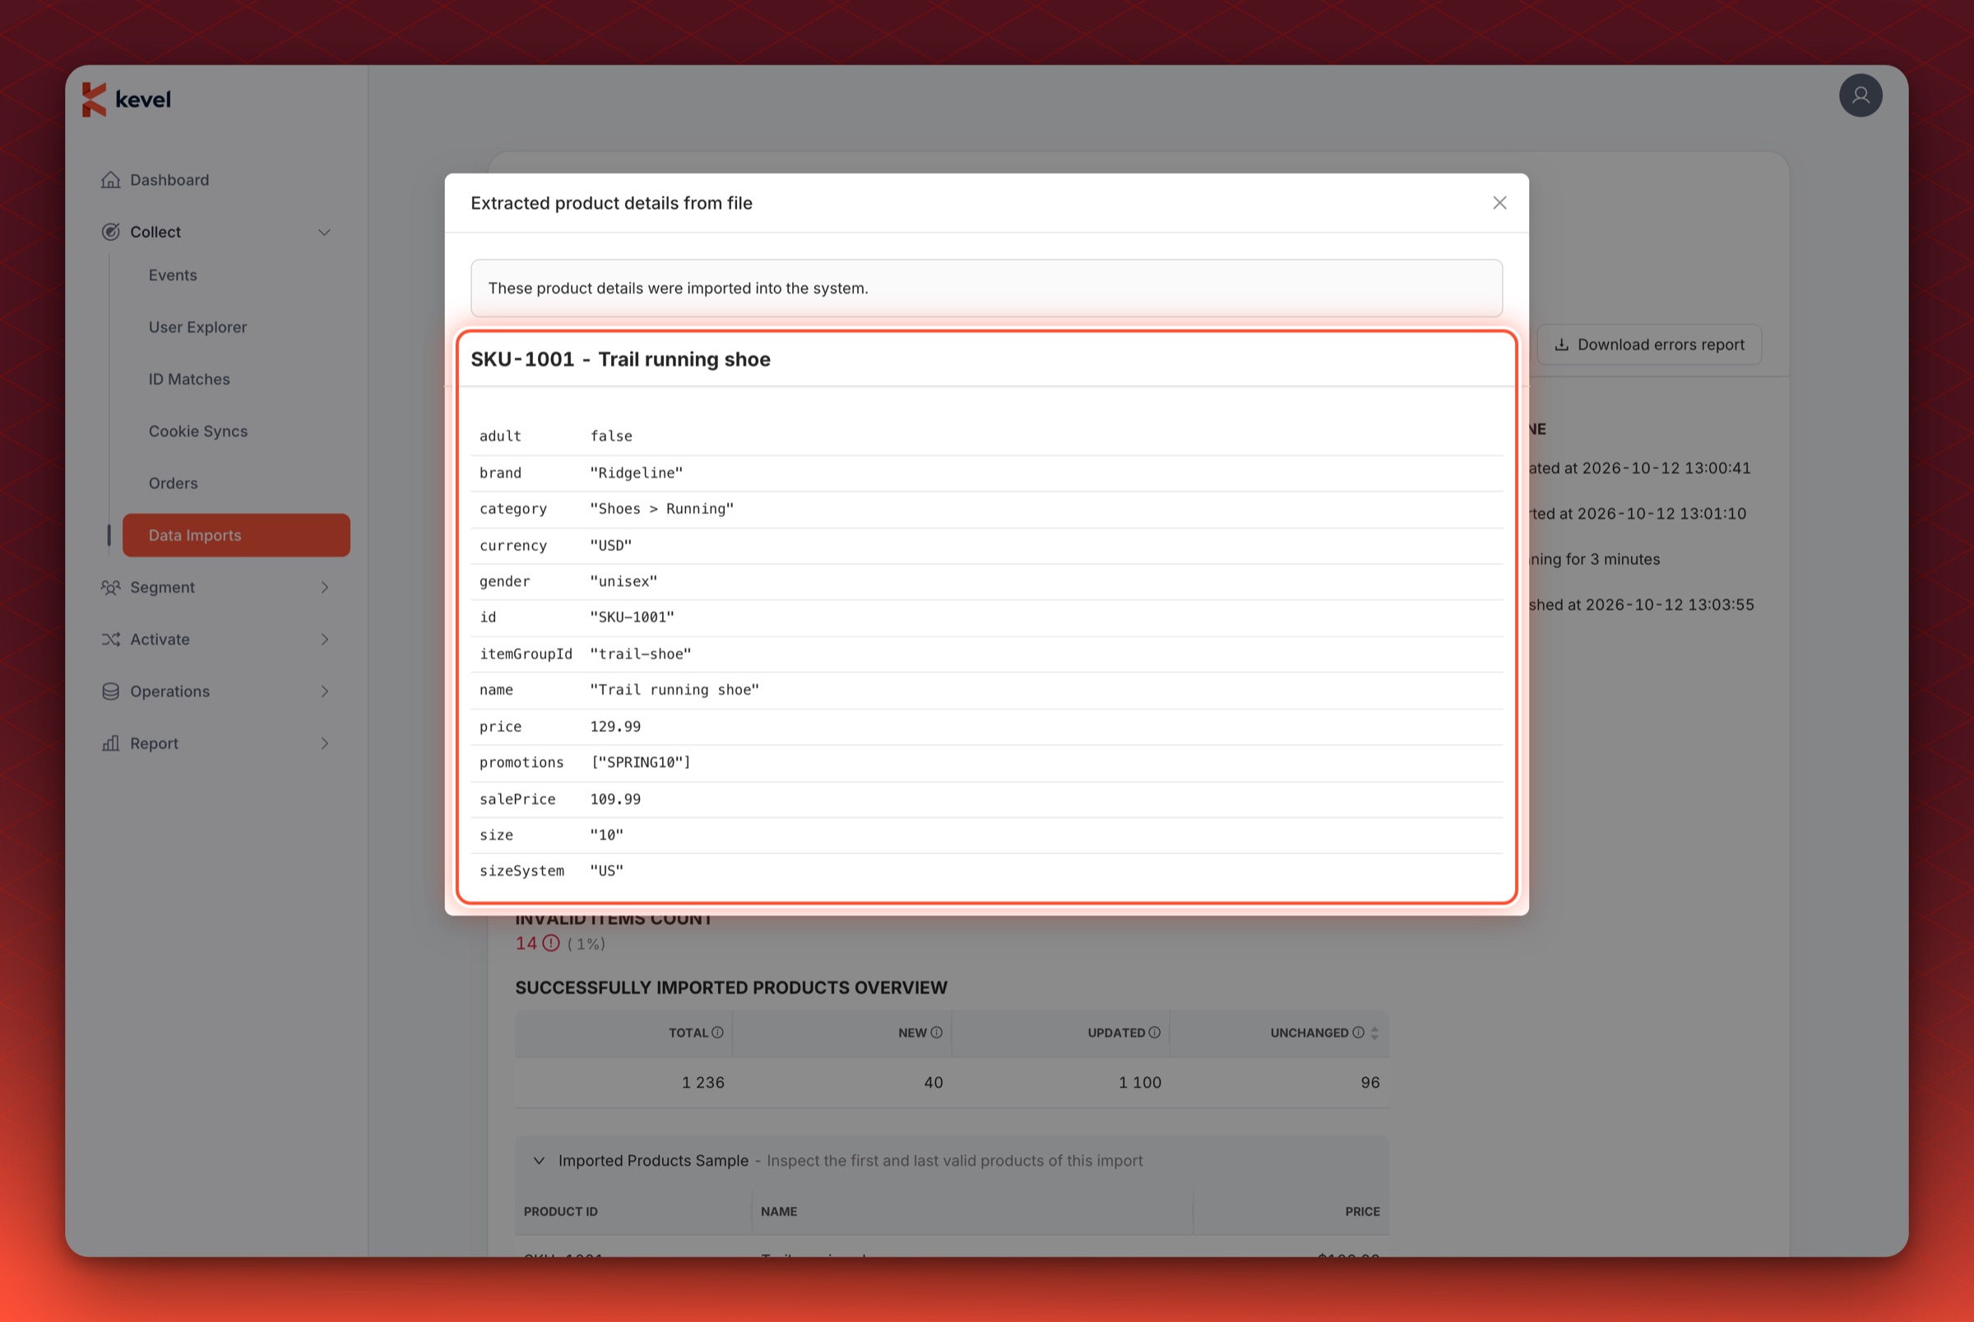
Task: Open Events under Collect
Action: 173,275
